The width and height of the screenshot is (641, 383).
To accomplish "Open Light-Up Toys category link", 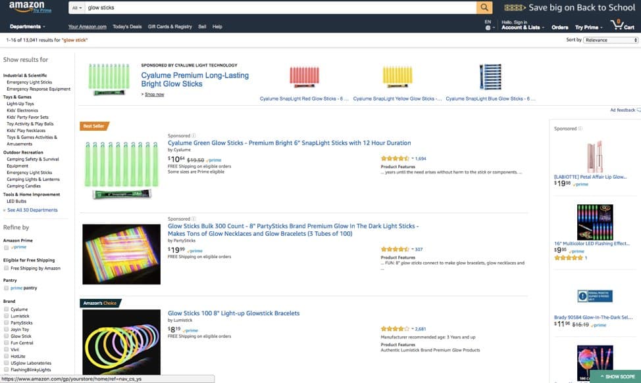I will 20,104.
